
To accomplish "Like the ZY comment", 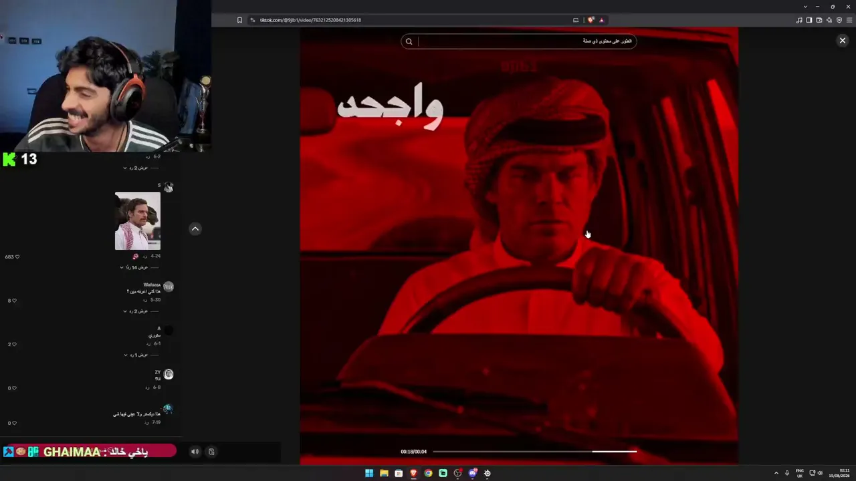I will tap(14, 388).
